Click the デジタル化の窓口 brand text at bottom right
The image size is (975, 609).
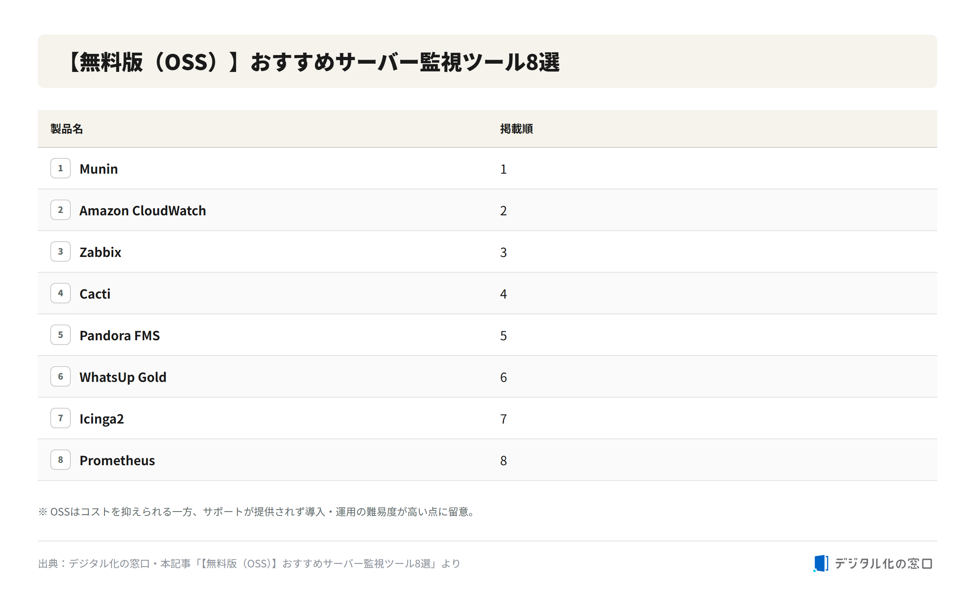pyautogui.click(x=884, y=563)
